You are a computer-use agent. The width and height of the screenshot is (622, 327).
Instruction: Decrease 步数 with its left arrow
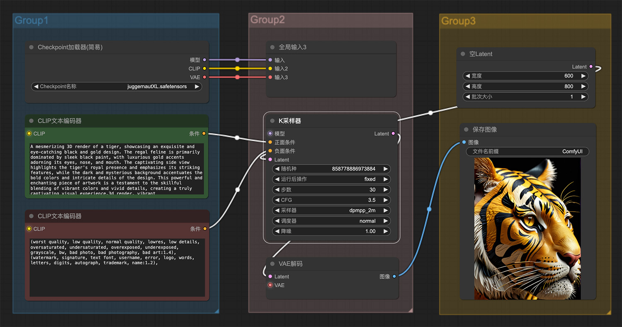[277, 190]
